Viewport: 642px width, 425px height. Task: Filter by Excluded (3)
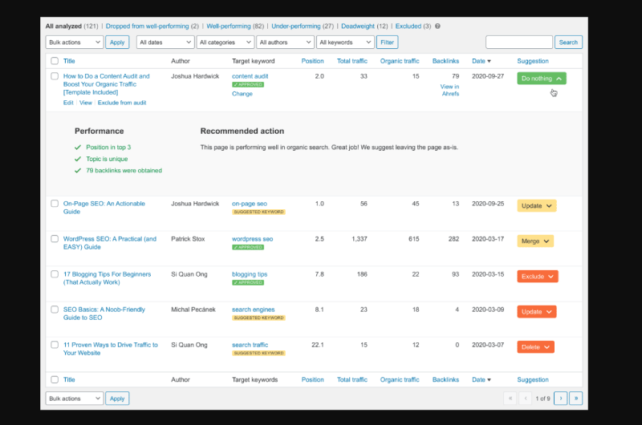tap(412, 26)
